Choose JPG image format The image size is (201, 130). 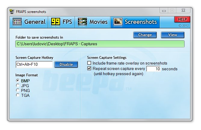click(x=18, y=85)
